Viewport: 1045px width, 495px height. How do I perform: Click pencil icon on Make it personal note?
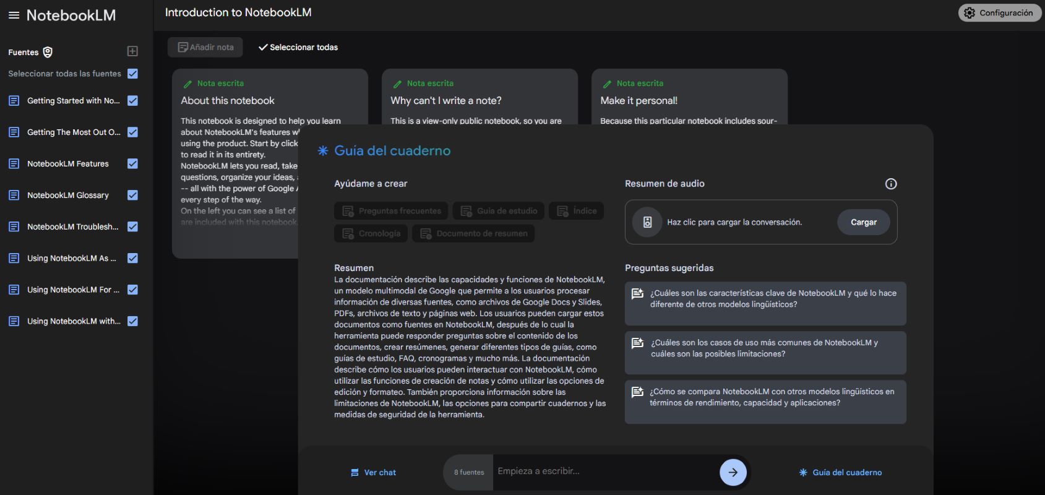coord(607,84)
